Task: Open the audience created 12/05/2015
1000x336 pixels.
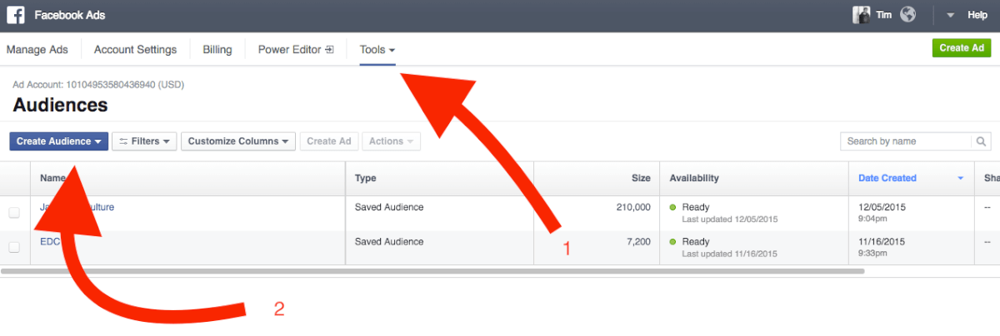Action: click(x=77, y=207)
